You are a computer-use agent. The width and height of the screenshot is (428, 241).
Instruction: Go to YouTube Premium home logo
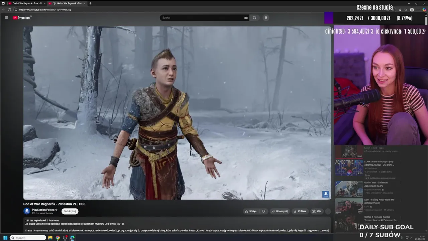pos(22,18)
